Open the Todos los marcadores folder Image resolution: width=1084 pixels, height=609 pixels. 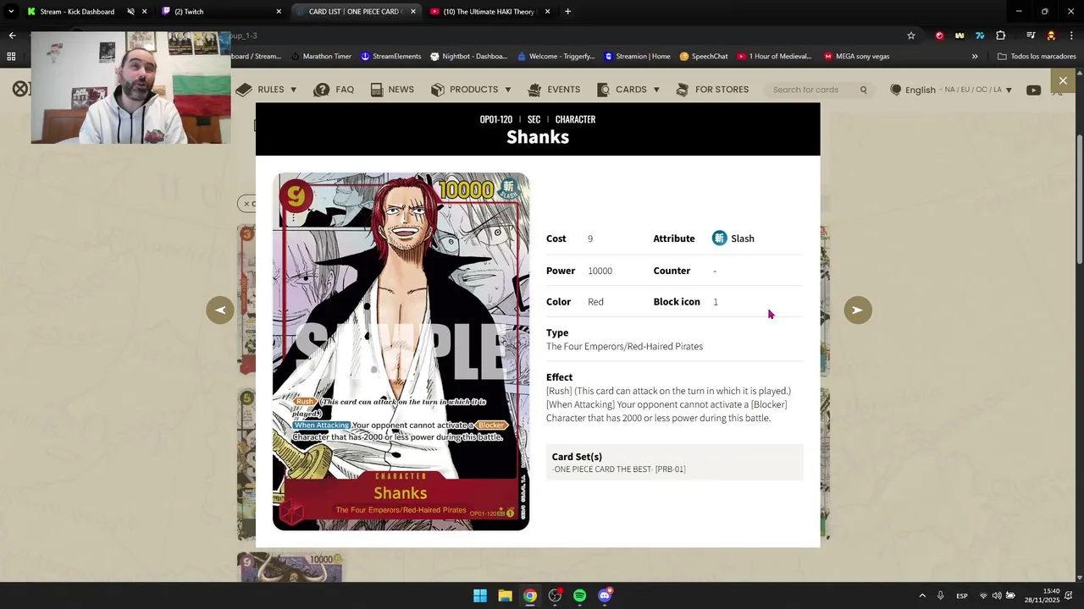coord(1037,57)
